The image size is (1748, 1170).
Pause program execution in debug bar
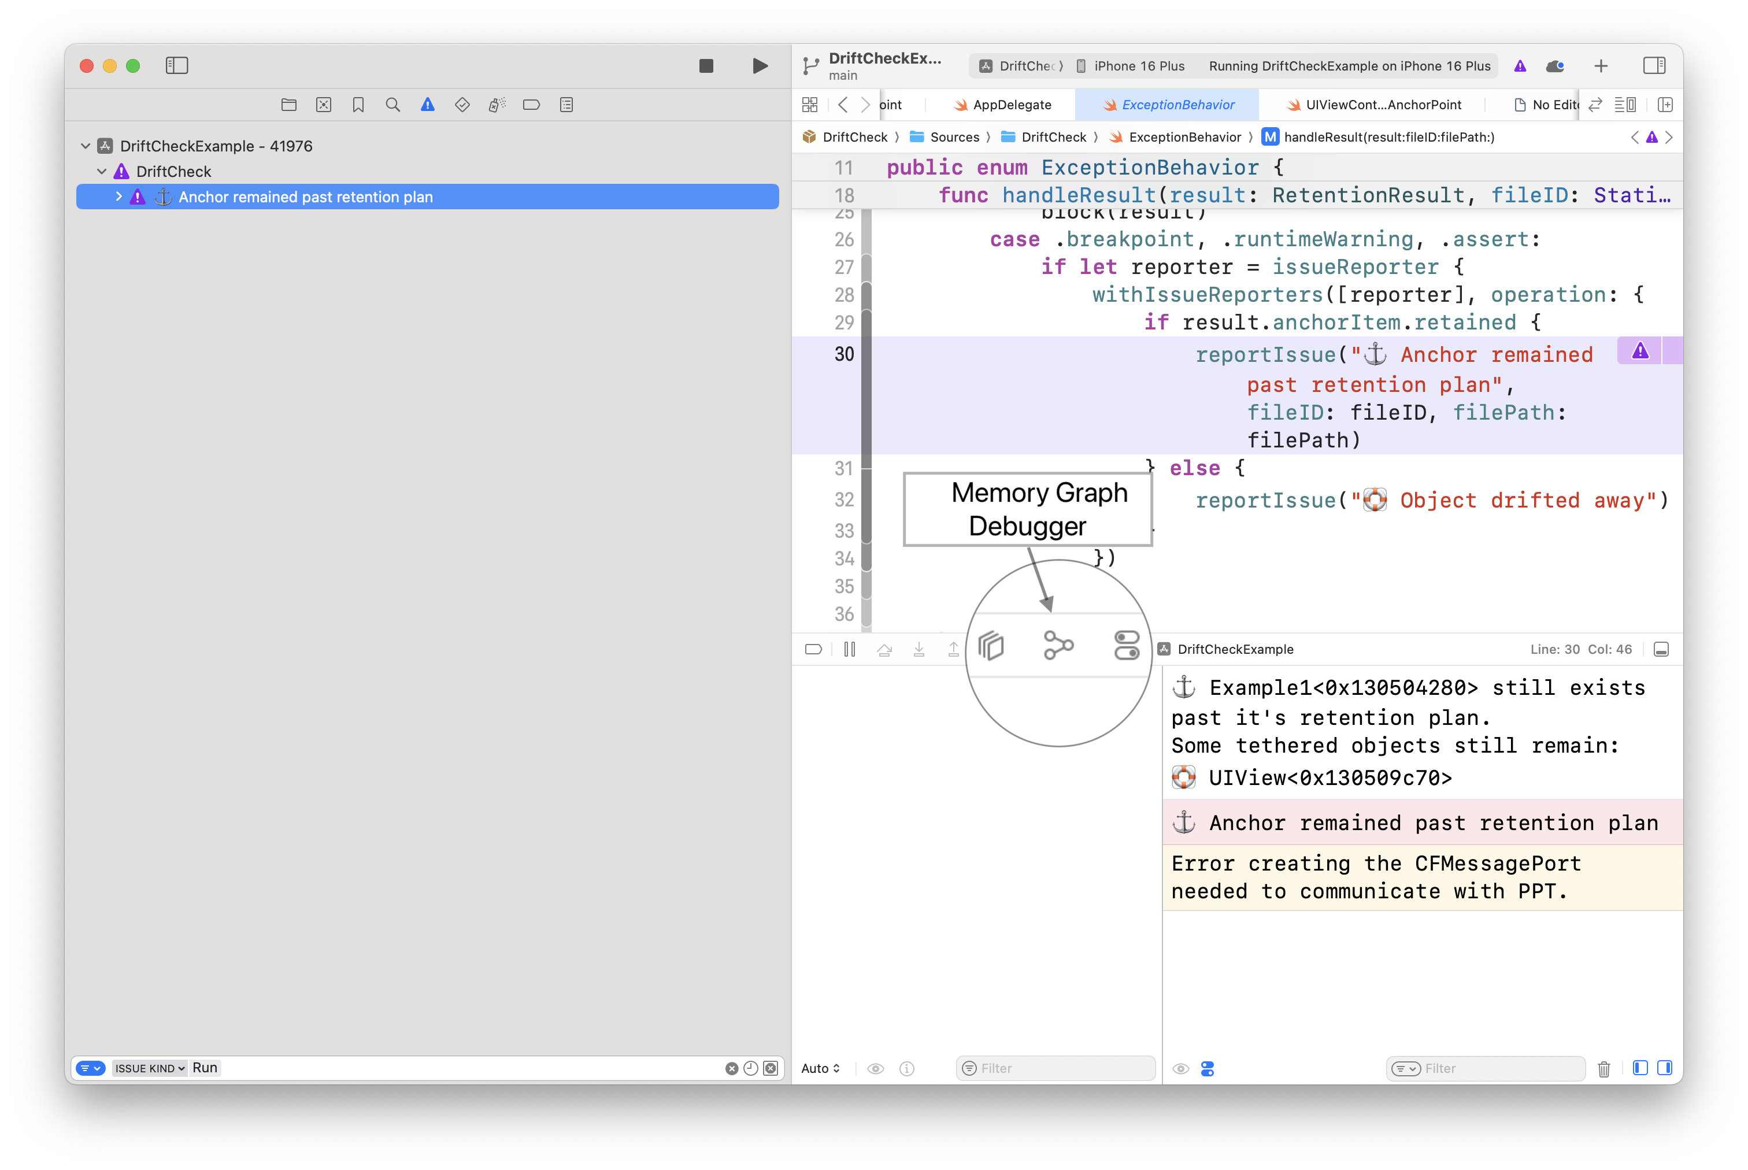pyautogui.click(x=849, y=649)
